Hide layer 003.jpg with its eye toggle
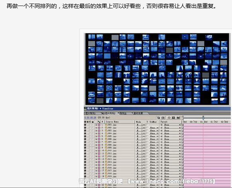The image size is (232, 188). pyautogui.click(x=85, y=131)
